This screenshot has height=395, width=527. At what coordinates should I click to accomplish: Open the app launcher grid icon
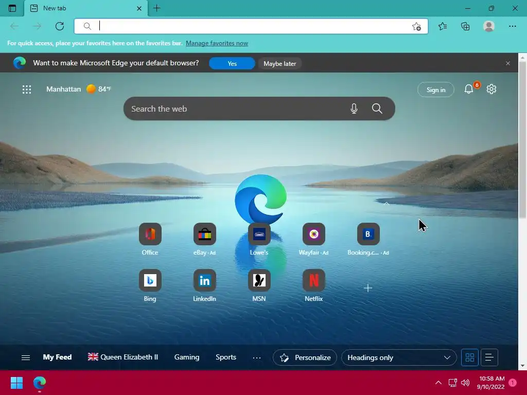click(x=27, y=89)
